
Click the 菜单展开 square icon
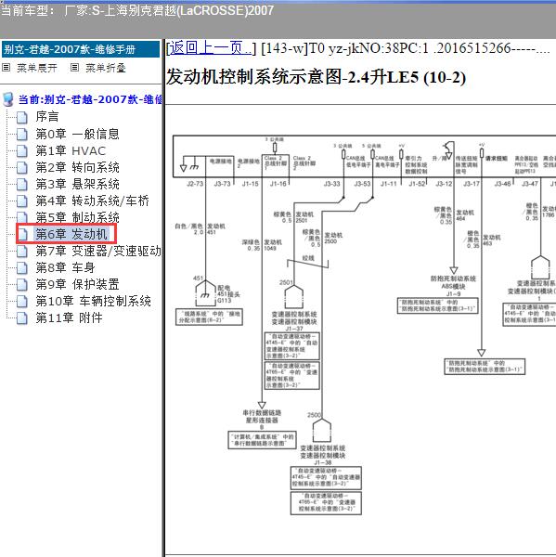tap(6, 68)
